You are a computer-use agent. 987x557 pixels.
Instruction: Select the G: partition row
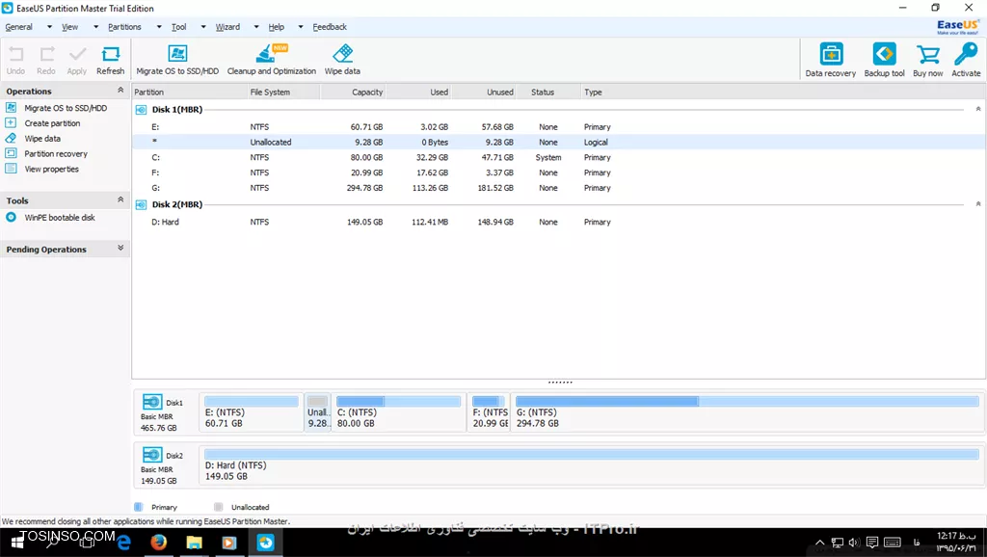[557, 188]
